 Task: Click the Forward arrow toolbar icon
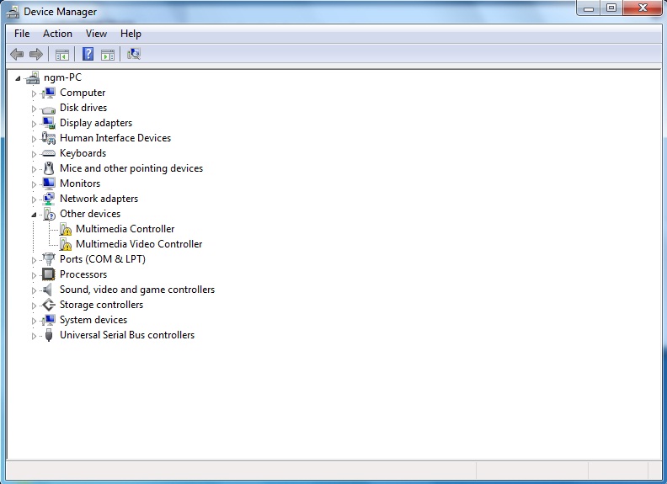click(x=35, y=54)
